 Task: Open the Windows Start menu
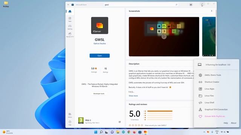coord(96,132)
